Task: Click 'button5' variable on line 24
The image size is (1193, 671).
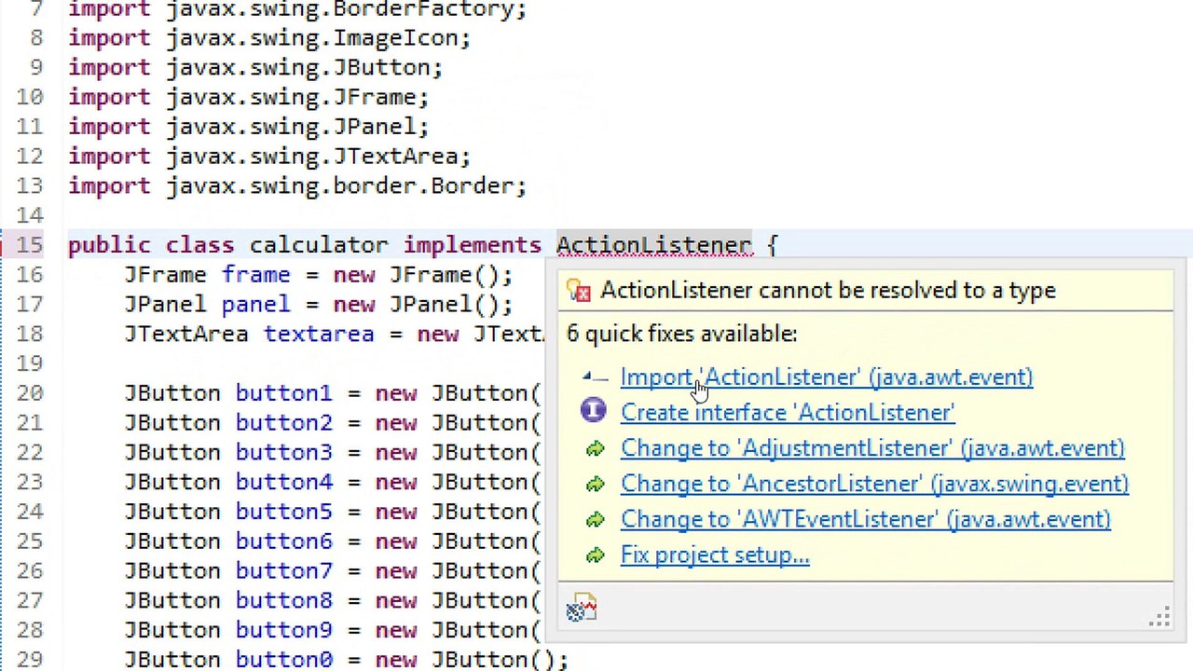Action: (x=283, y=512)
